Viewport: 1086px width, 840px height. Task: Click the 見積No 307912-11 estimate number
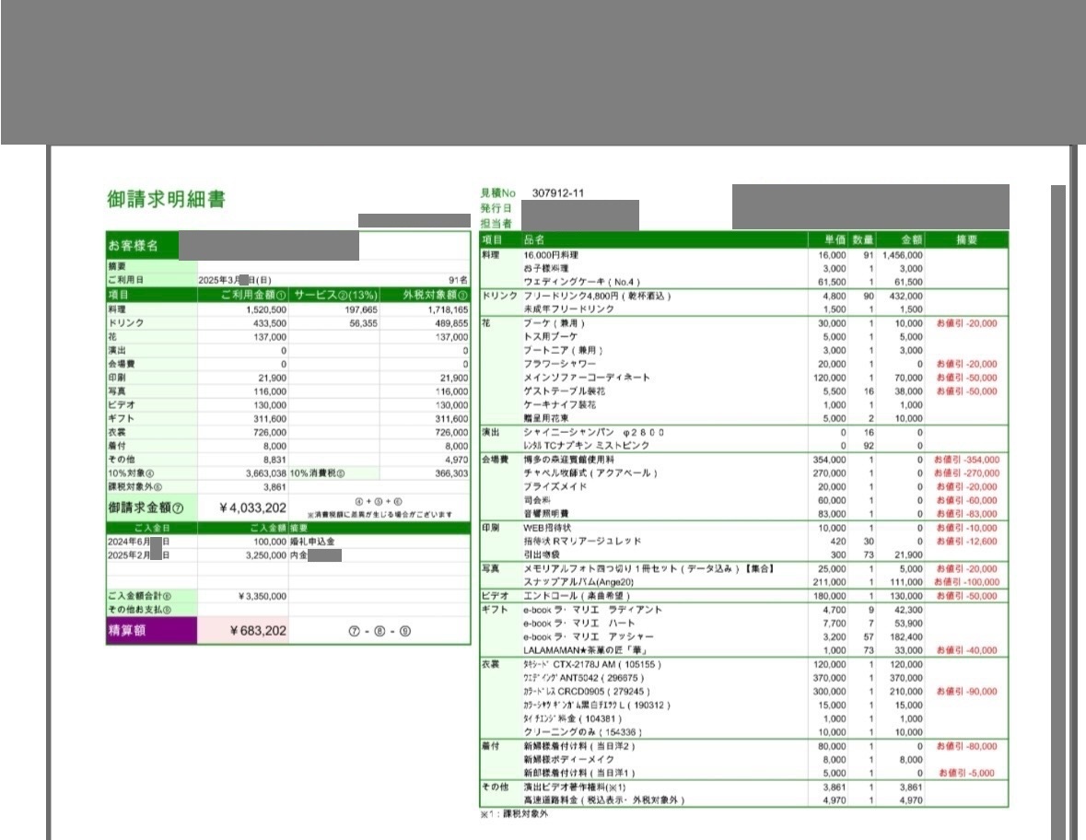click(558, 193)
